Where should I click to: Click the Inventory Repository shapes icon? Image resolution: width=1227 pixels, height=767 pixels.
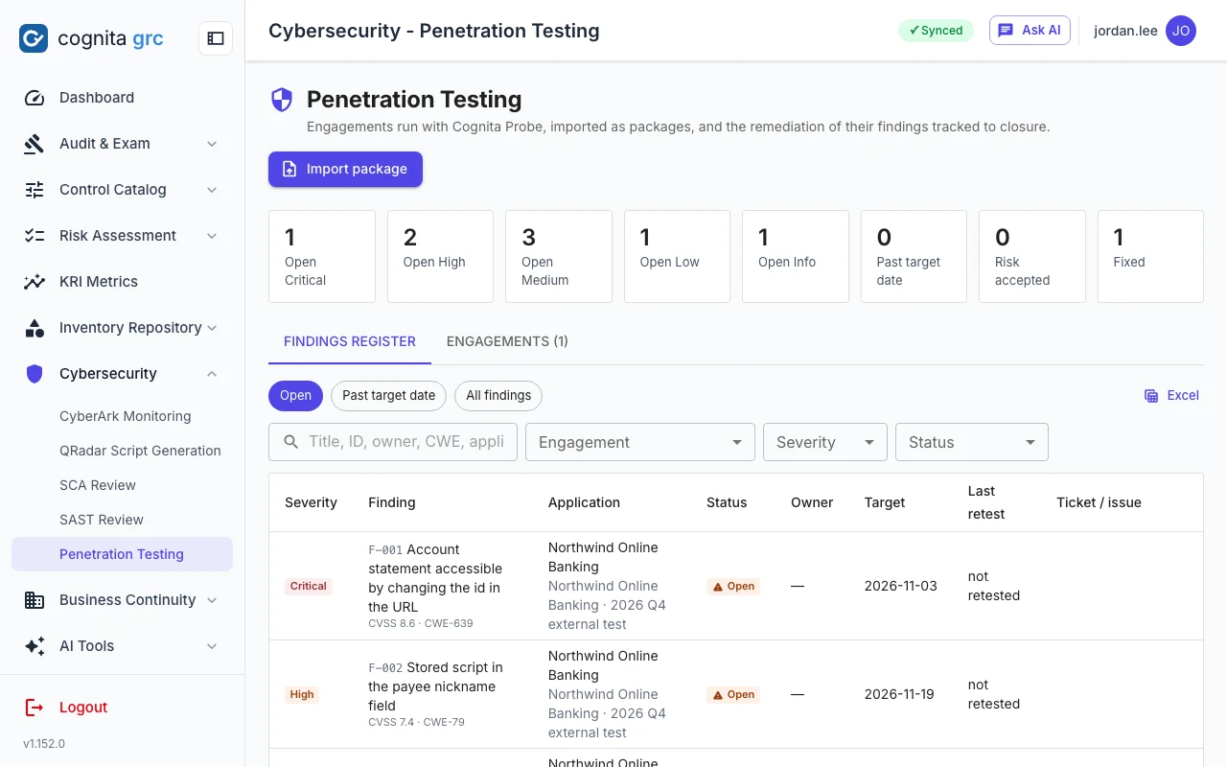tap(35, 328)
